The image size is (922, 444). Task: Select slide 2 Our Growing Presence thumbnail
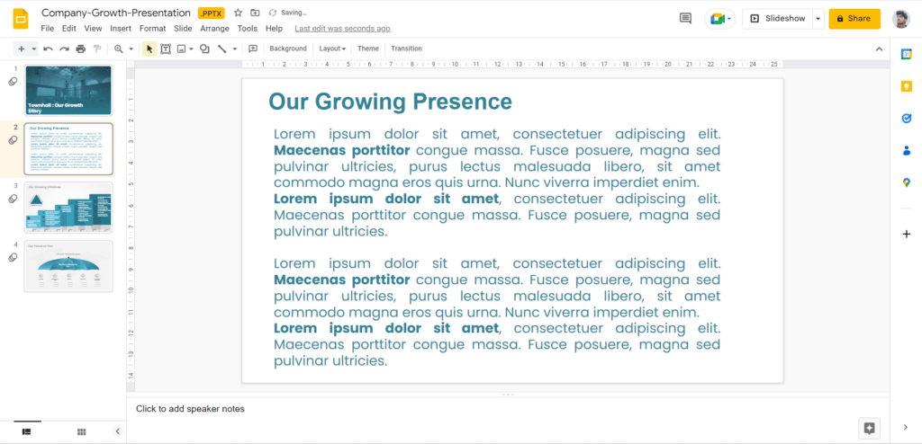[68, 148]
